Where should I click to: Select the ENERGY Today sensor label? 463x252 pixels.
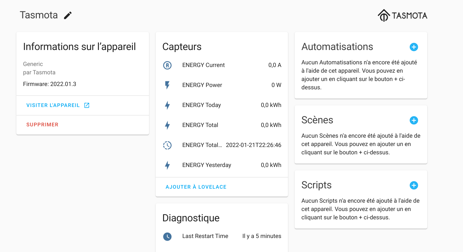point(201,105)
